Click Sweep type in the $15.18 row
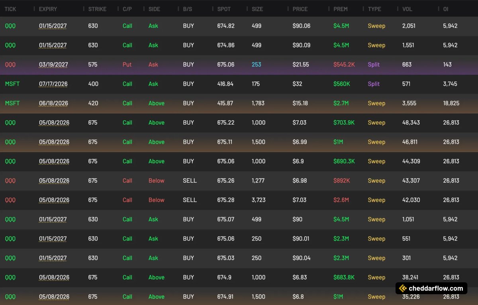The width and height of the screenshot is (478, 305). [376, 103]
